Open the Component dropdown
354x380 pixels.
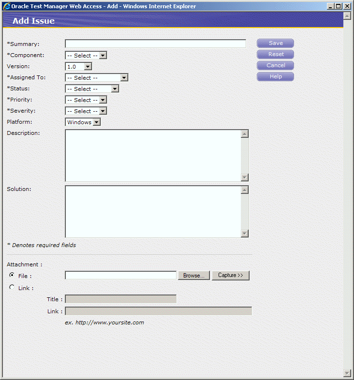(x=86, y=55)
